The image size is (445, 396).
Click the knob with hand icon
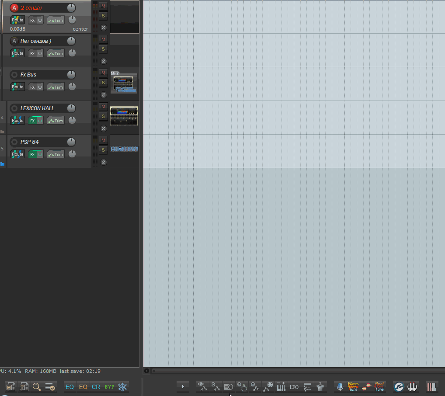click(242, 387)
